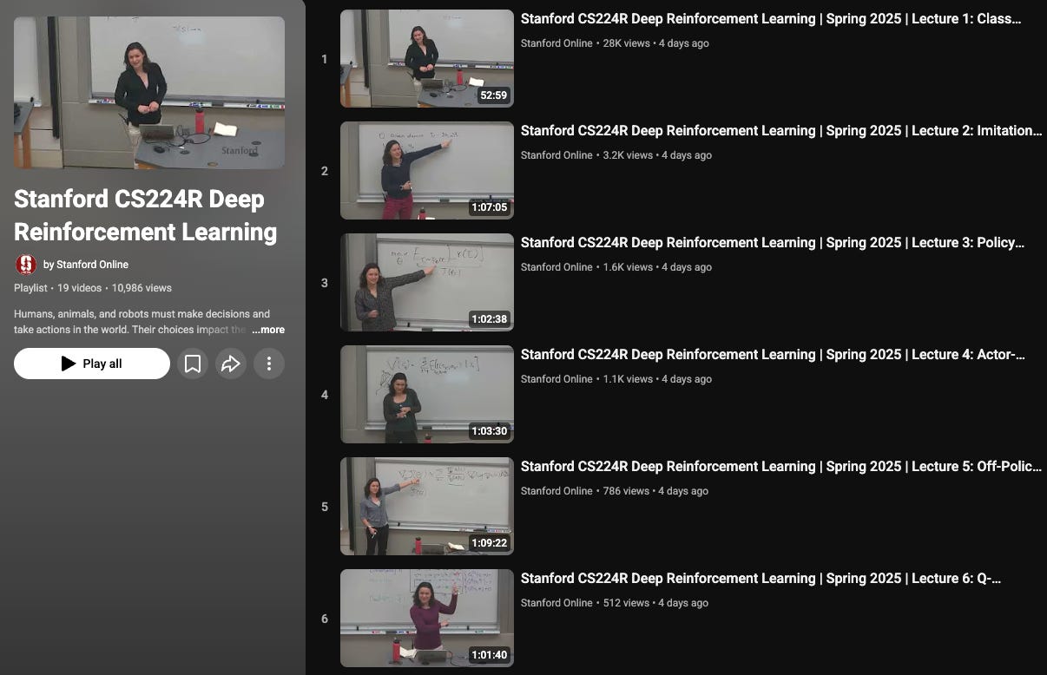Click the 1:01:40 duration badge

coord(490,655)
